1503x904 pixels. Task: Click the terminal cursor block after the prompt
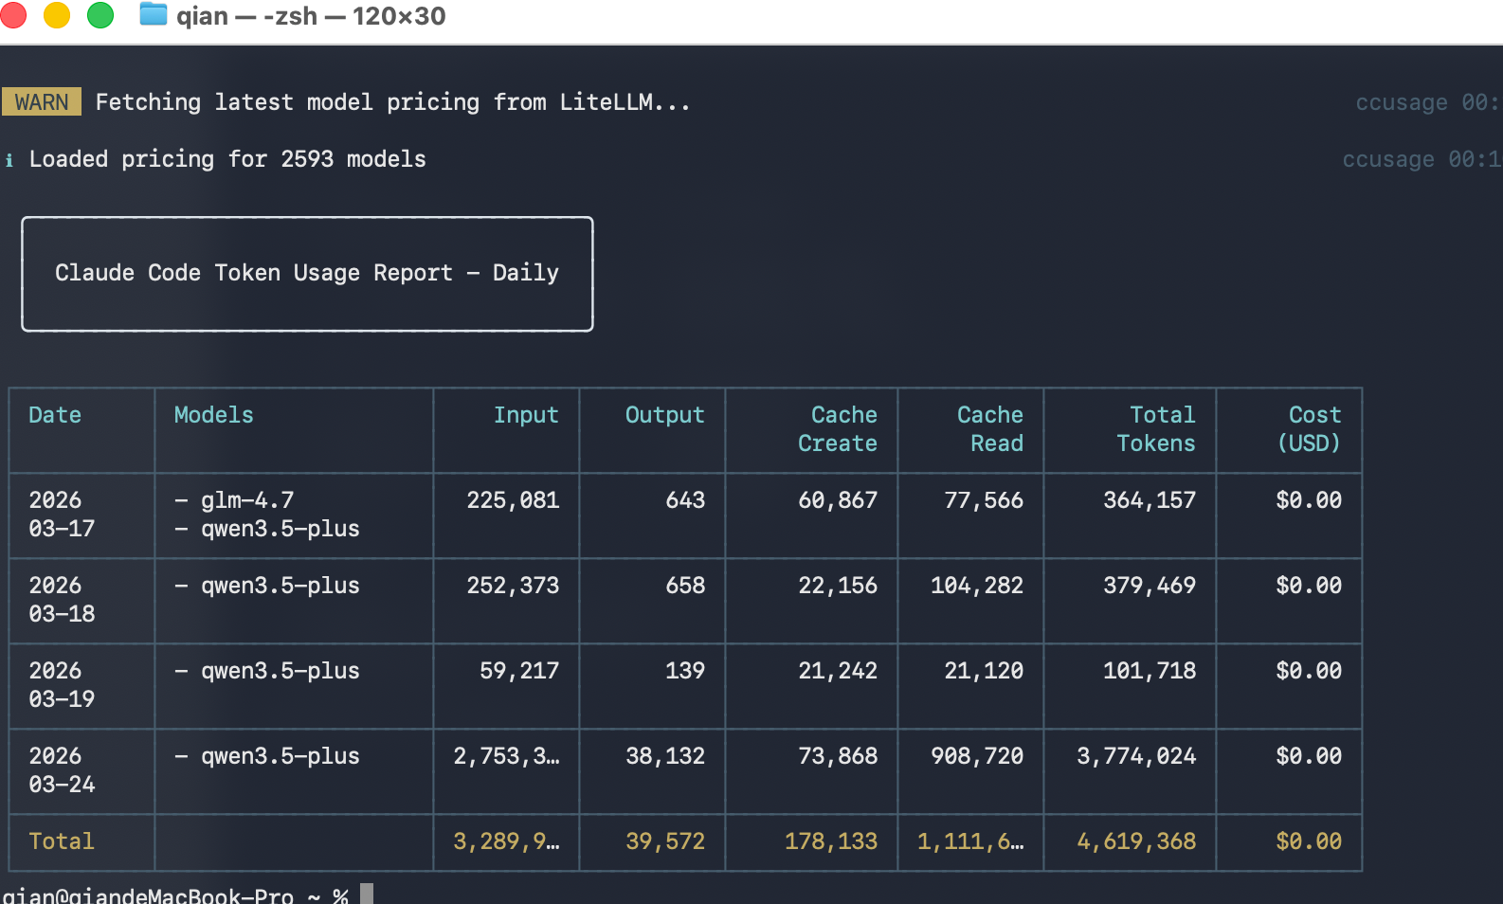(x=367, y=894)
